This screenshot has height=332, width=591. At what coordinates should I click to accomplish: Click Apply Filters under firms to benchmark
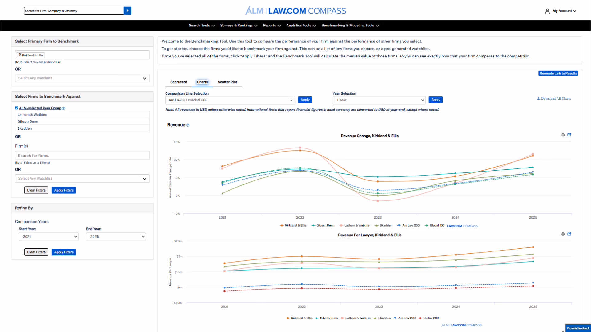(x=64, y=190)
